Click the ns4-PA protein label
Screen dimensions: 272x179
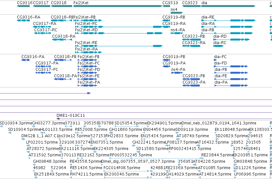178,70
